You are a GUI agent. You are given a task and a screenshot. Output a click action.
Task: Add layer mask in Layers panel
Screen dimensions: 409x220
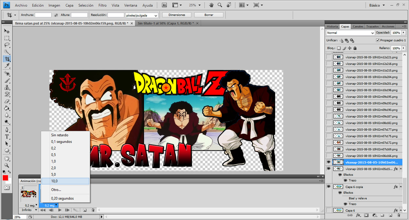[366, 216]
